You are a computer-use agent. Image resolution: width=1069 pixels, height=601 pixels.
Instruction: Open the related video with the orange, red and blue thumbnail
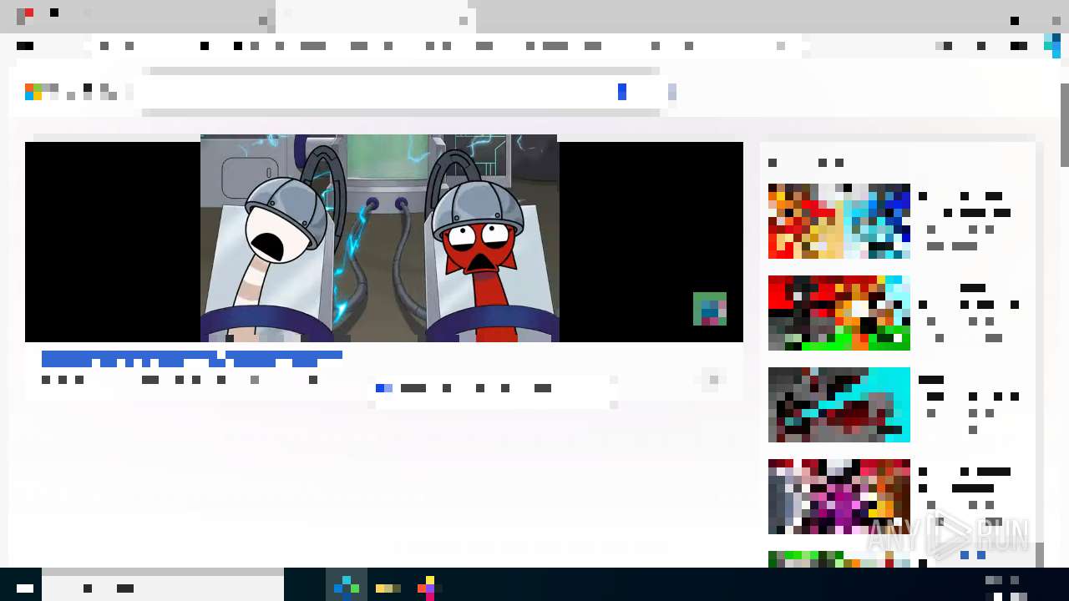[839, 221]
